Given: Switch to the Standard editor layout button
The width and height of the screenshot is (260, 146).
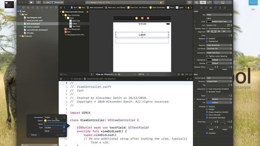Looking at the screenshot, I should tap(197, 2).
